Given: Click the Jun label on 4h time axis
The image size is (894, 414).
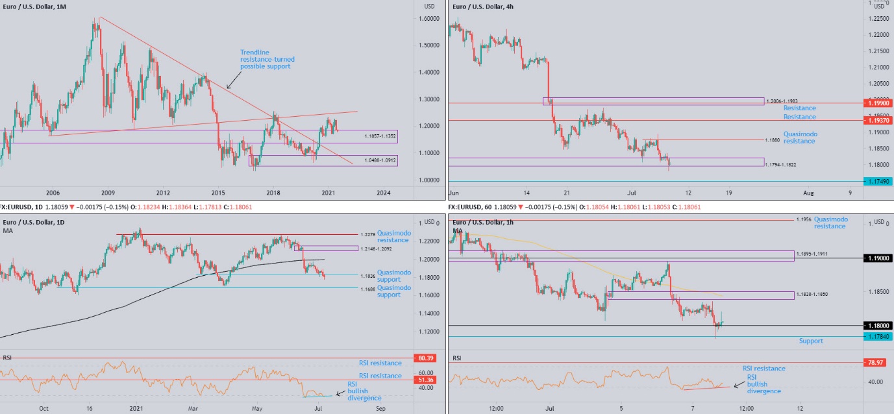Looking at the screenshot, I should pos(454,193).
